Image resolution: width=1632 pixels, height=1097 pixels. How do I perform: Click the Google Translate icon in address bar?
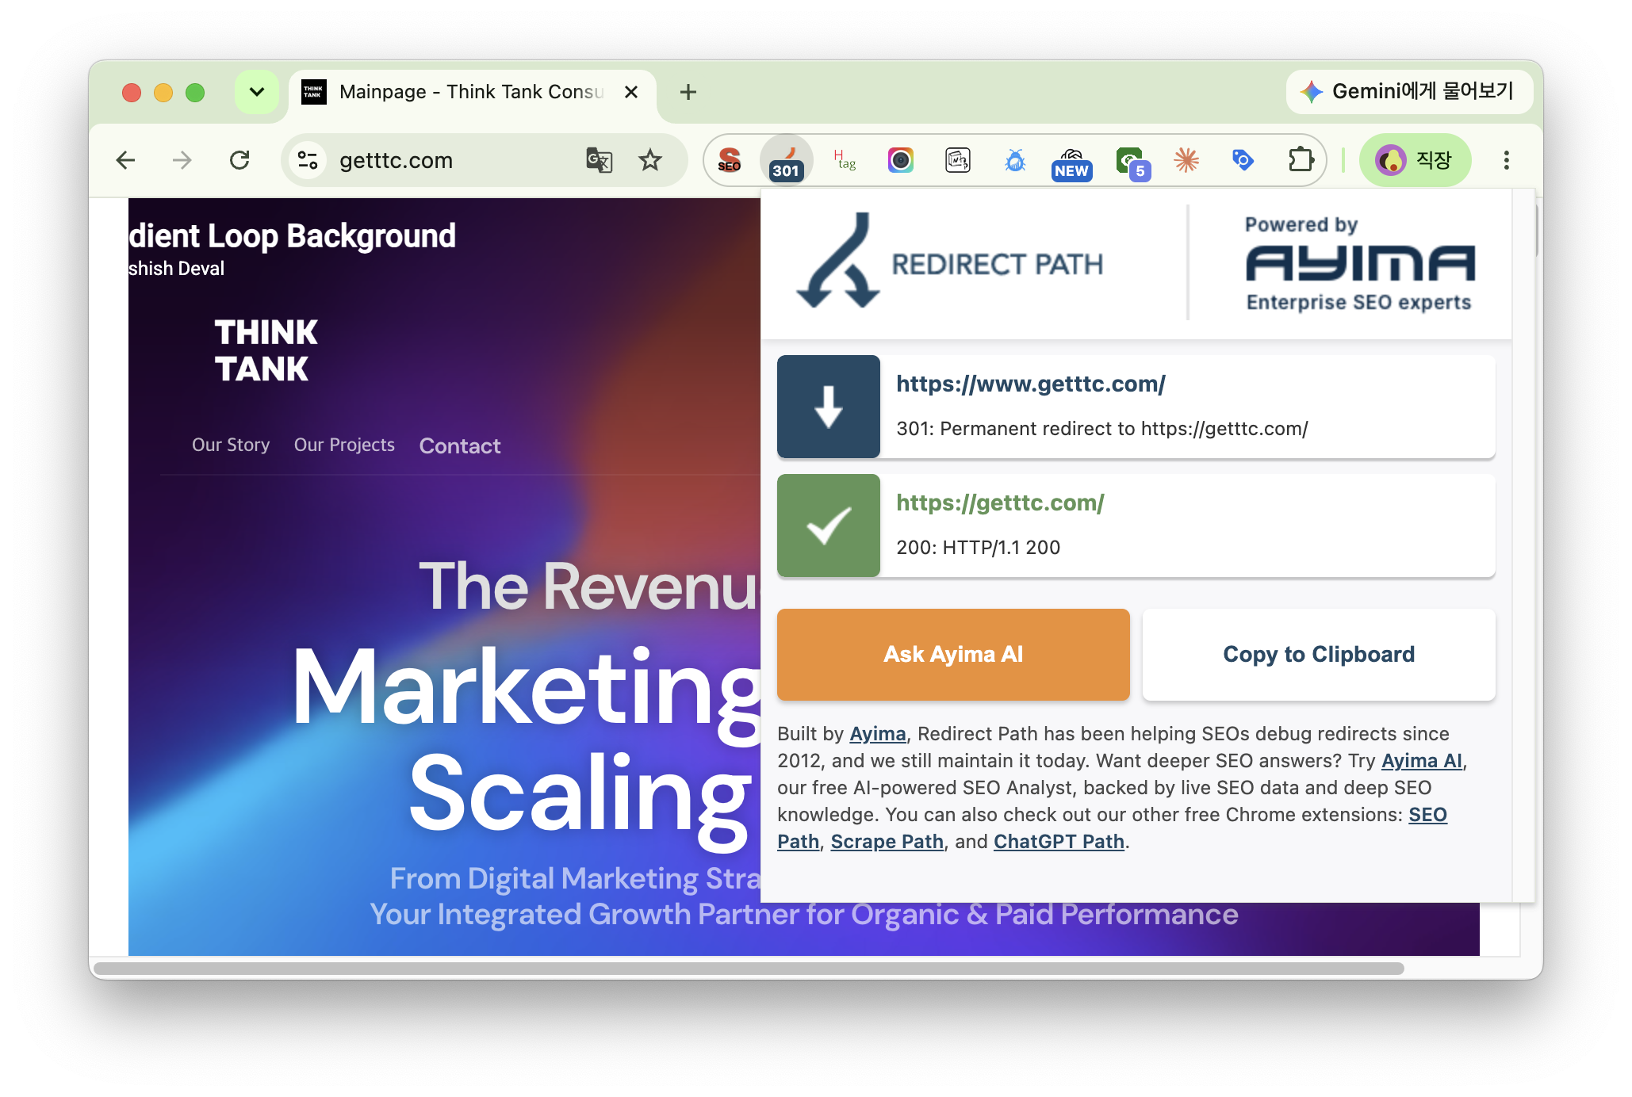pyautogui.click(x=599, y=160)
